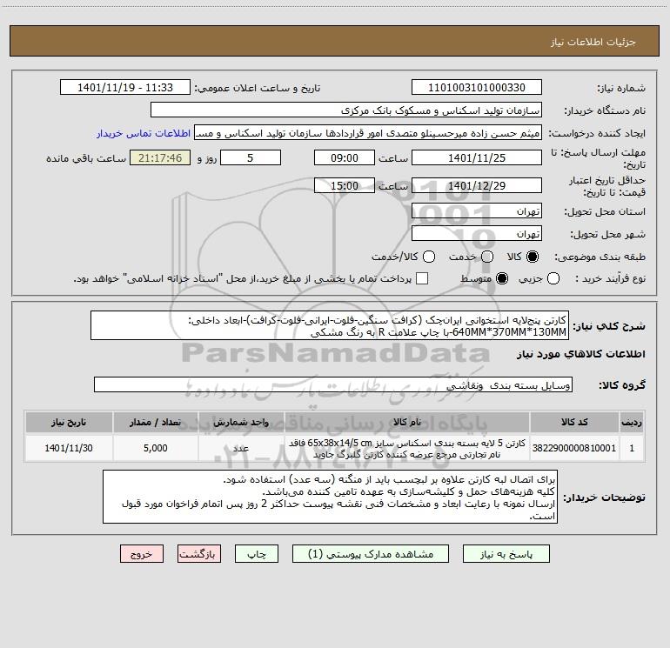The height and width of the screenshot is (648, 670).
Task: Select the کالا radio button
Action: coord(533,257)
